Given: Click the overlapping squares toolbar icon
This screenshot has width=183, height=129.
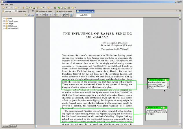Looking at the screenshot, I should (x=62, y=8).
